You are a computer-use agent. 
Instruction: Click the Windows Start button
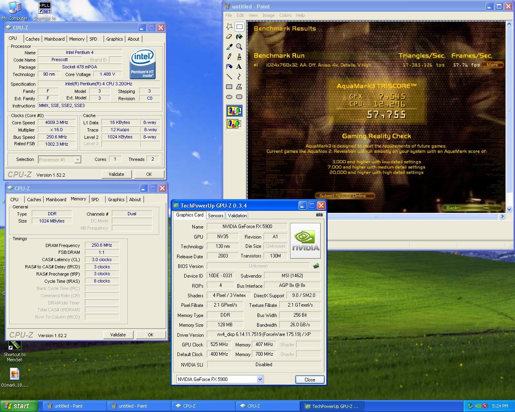point(19,406)
